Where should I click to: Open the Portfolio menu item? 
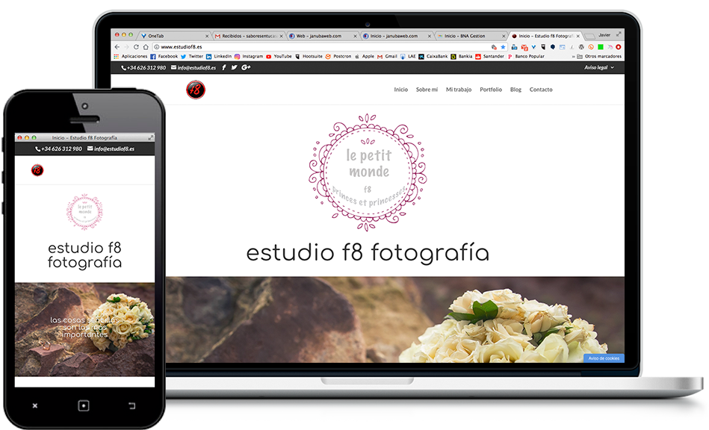pos(491,90)
